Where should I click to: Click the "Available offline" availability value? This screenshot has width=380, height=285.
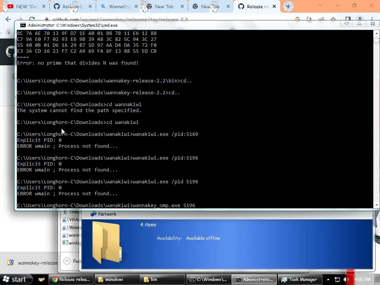click(203, 238)
